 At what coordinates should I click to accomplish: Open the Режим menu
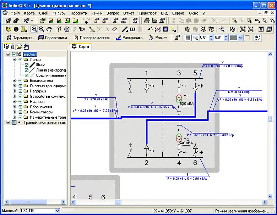[97, 13]
